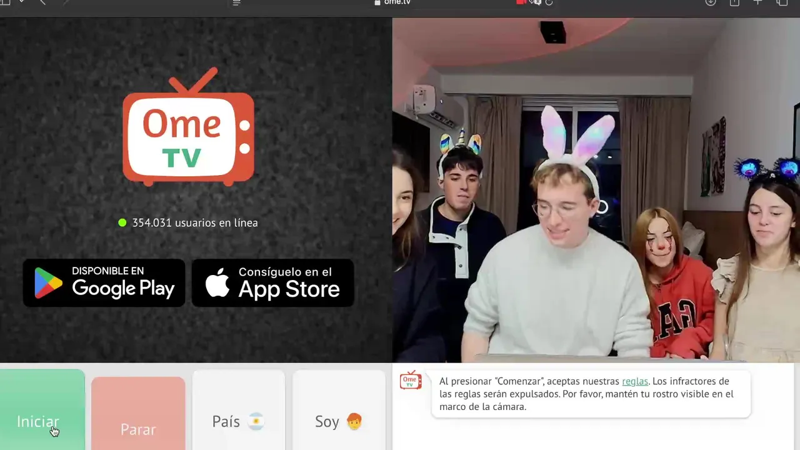The image size is (800, 450).
Task: Click the face emoji next to Soy
Action: click(354, 422)
